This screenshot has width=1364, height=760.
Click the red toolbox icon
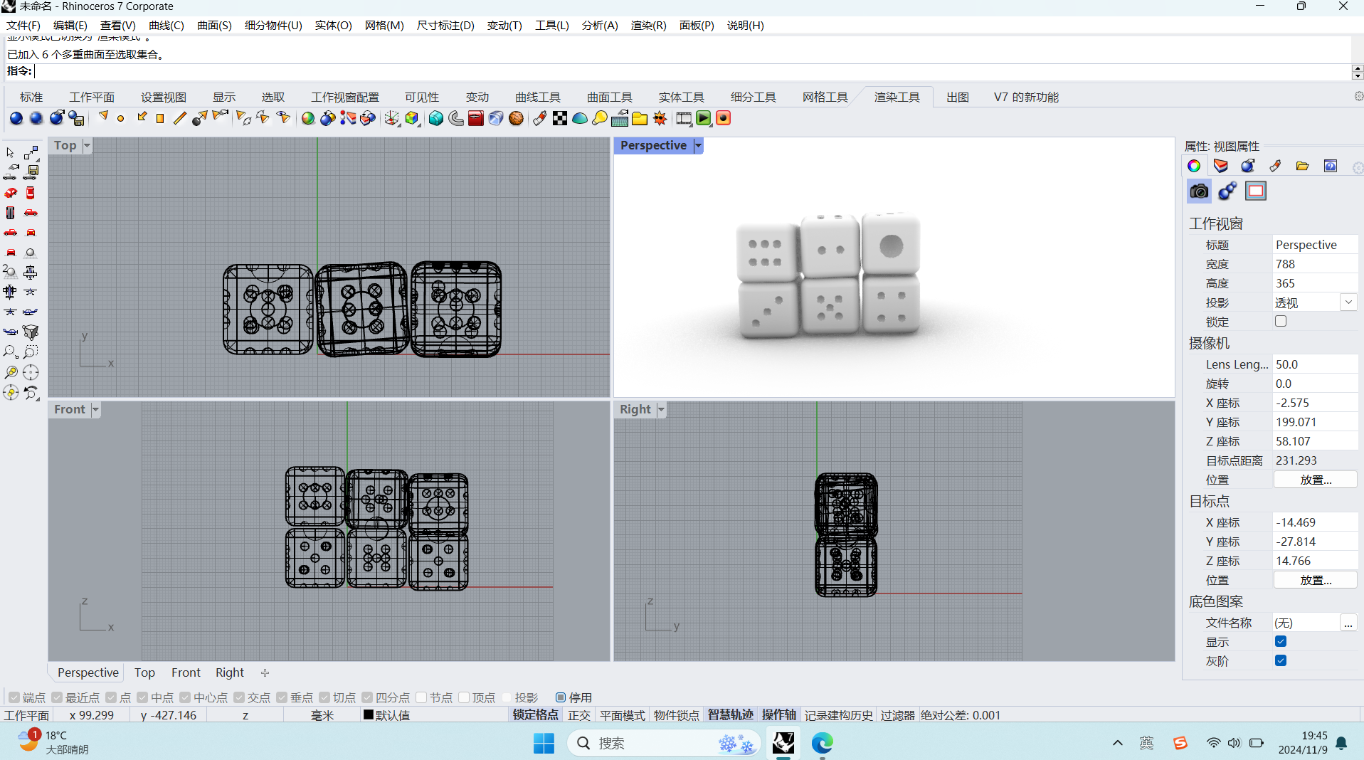click(476, 118)
